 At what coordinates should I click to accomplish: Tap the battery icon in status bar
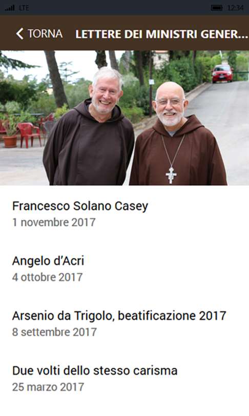tap(216, 8)
